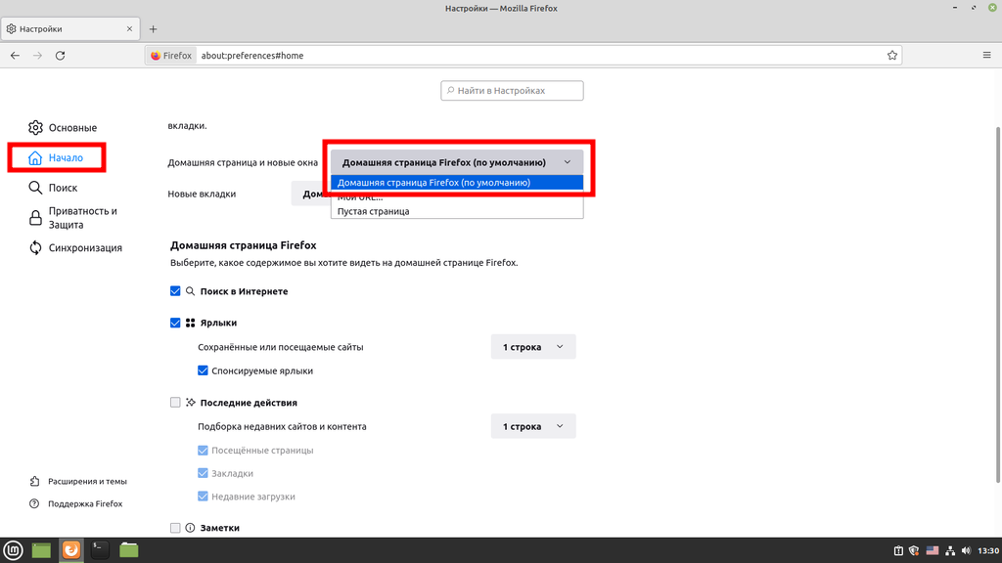The width and height of the screenshot is (1002, 563).
Task: Click the back navigation arrow
Action: [15, 56]
